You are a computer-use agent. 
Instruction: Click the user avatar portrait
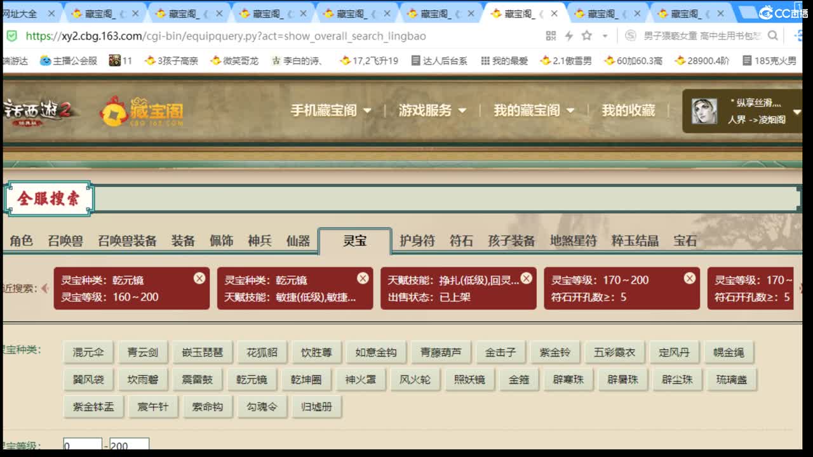pos(704,111)
